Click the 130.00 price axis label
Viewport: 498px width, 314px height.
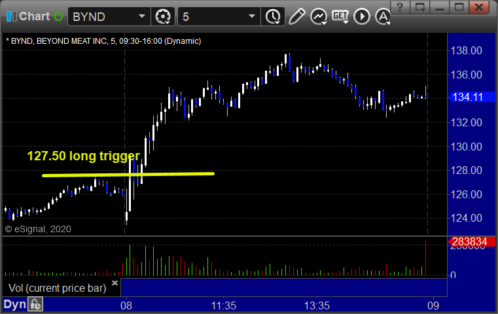click(467, 147)
